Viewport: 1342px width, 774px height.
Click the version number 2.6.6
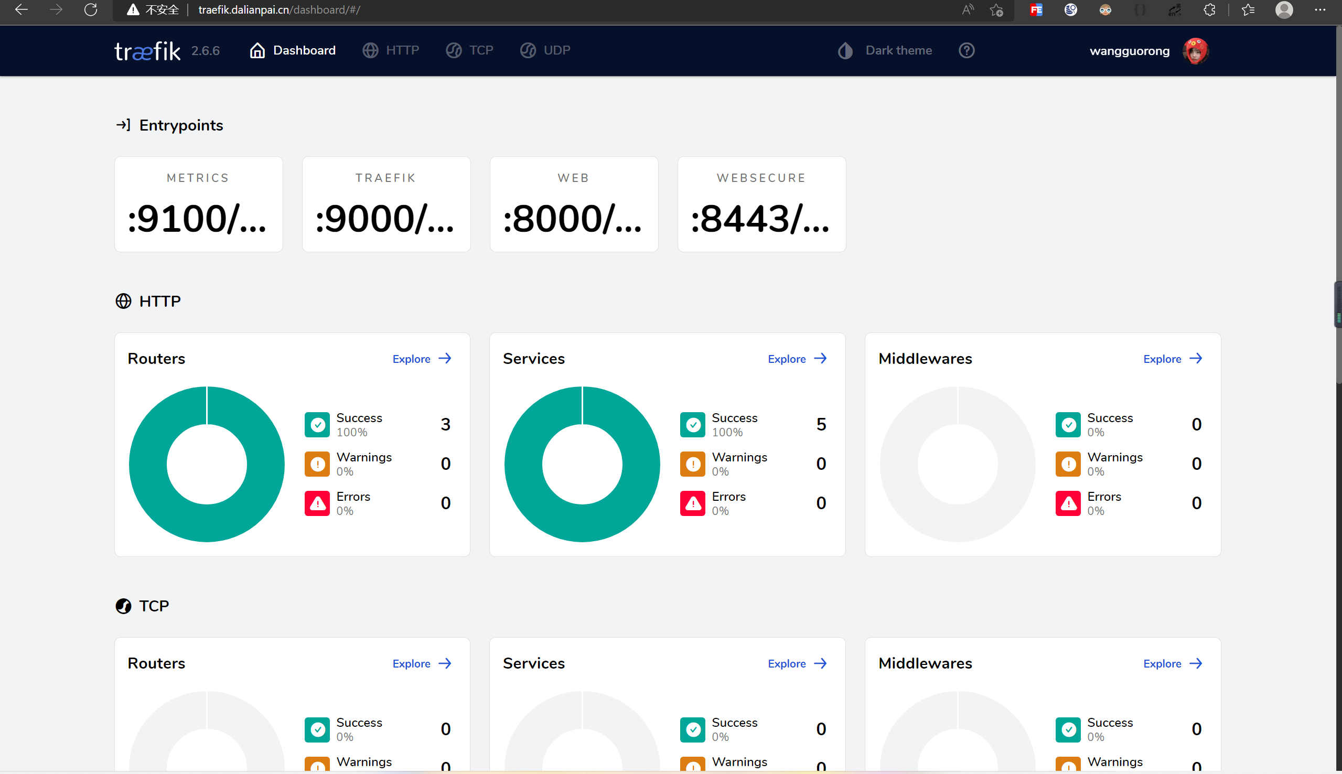point(206,51)
